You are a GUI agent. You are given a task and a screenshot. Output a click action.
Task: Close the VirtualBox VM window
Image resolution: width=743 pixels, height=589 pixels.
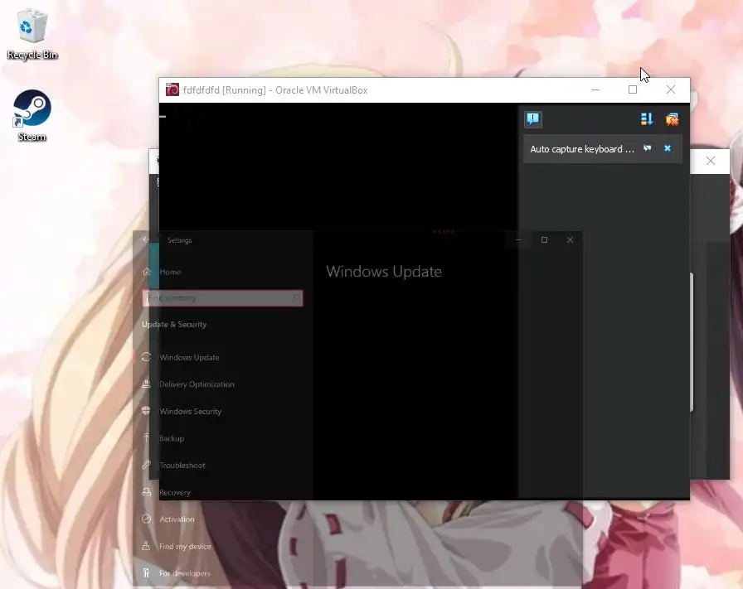[x=671, y=89]
